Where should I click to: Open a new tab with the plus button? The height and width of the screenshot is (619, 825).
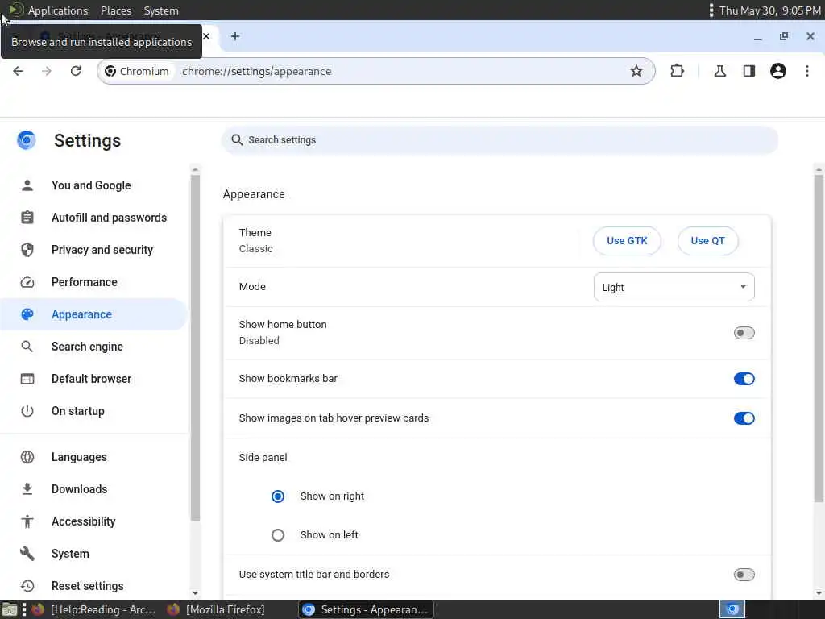(x=235, y=36)
